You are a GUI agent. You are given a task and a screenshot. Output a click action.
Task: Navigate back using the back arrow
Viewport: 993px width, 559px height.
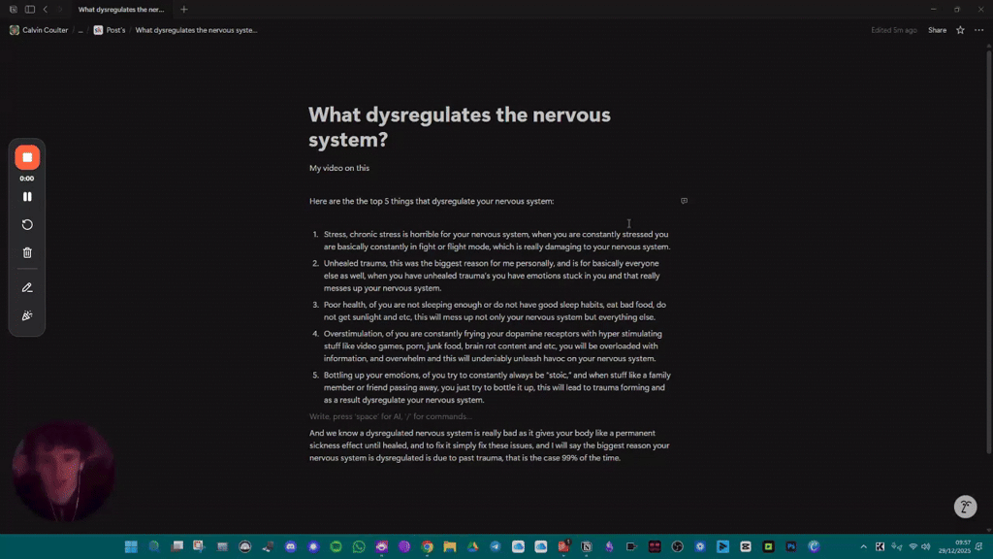tap(45, 9)
